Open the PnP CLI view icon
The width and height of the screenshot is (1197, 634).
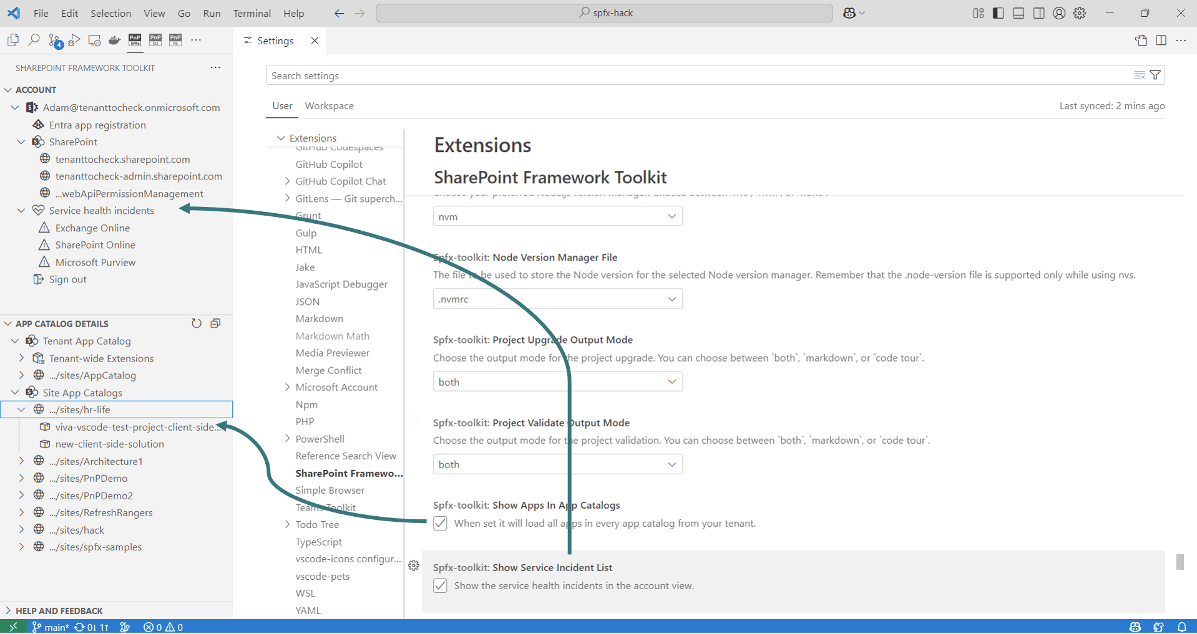155,40
